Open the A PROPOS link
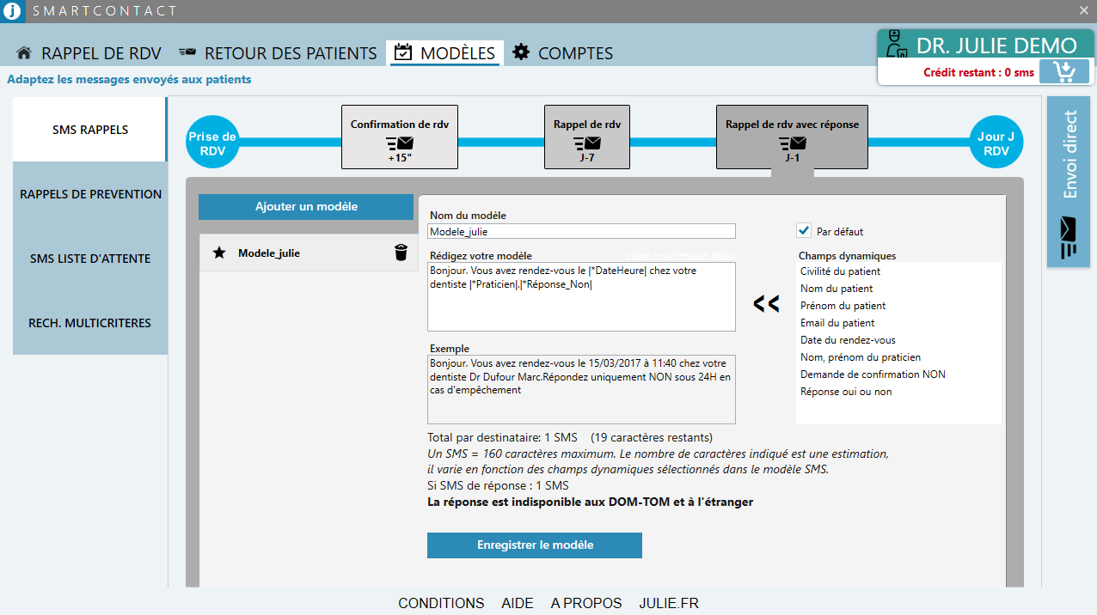This screenshot has height=615, width=1097. [586, 603]
